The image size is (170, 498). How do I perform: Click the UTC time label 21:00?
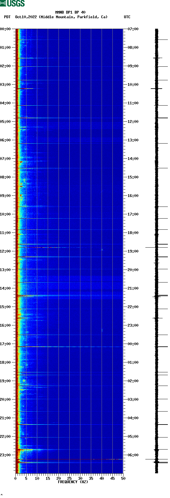[133, 288]
